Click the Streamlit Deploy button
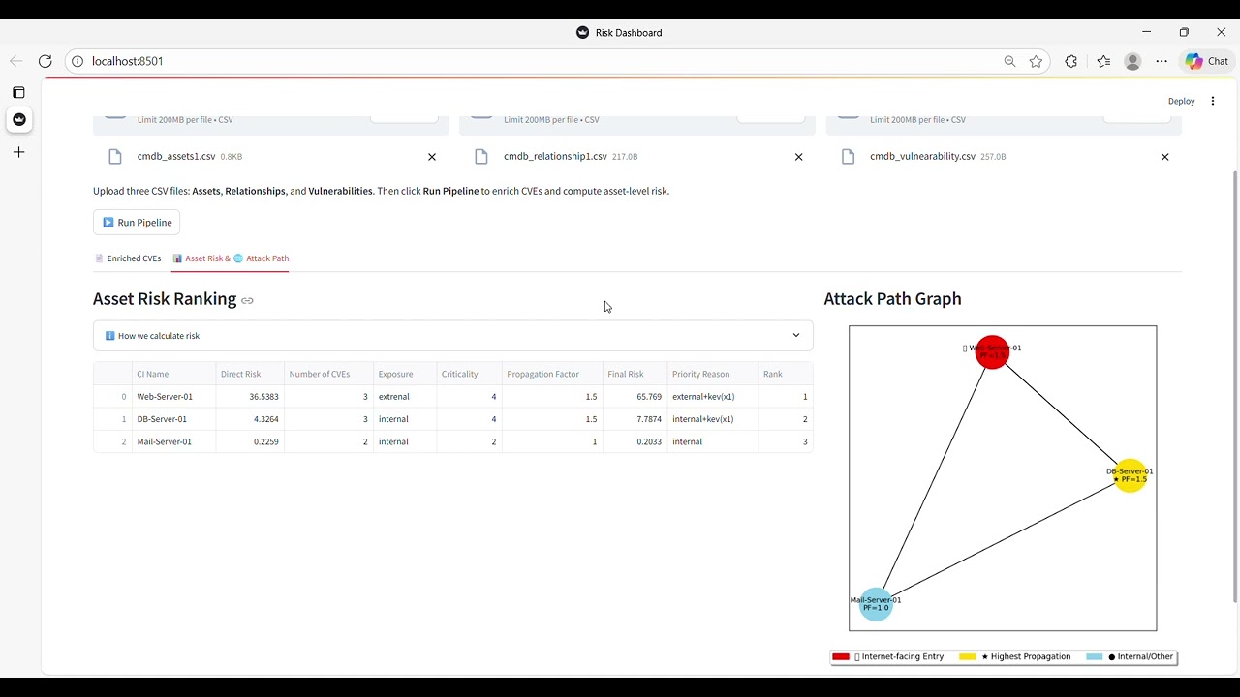The height and width of the screenshot is (697, 1240). [x=1181, y=101]
